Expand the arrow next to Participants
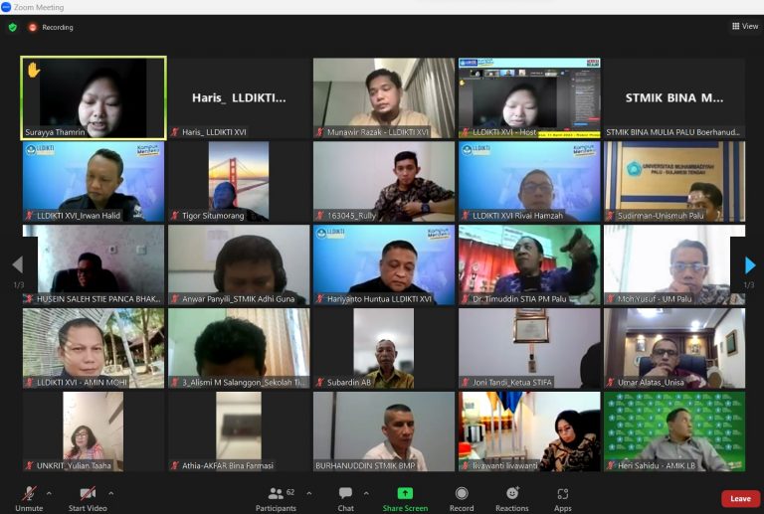Viewport: 764px width, 514px height. (x=308, y=492)
